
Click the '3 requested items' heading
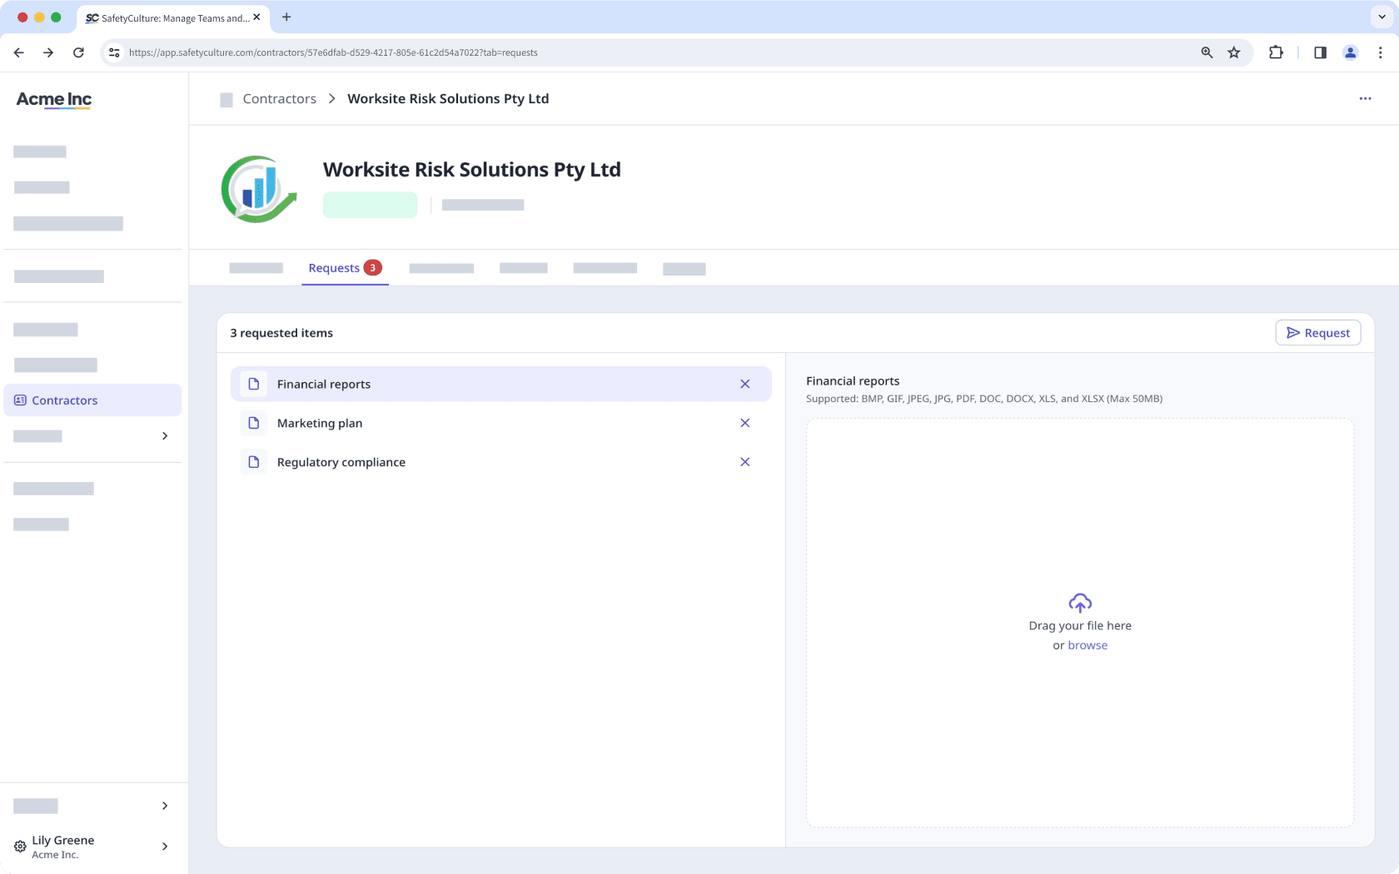281,333
